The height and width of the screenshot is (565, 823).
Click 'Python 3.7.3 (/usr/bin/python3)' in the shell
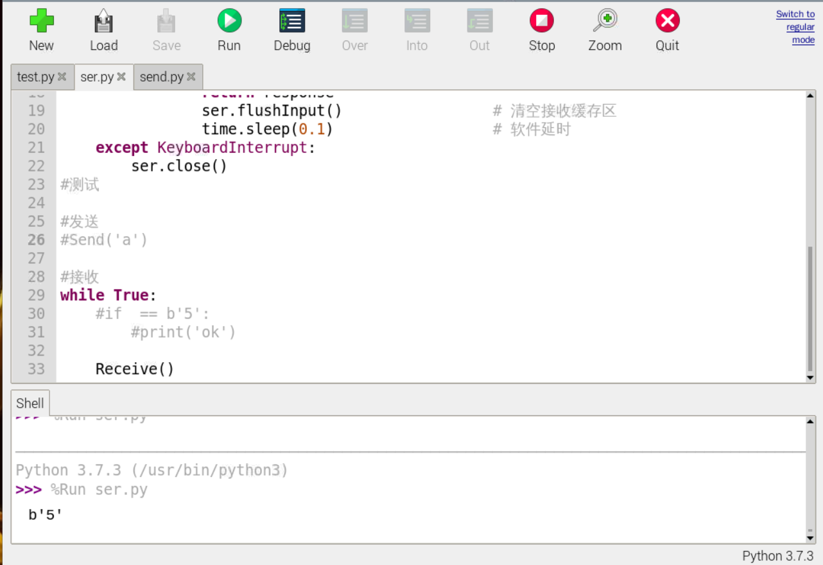click(x=152, y=471)
